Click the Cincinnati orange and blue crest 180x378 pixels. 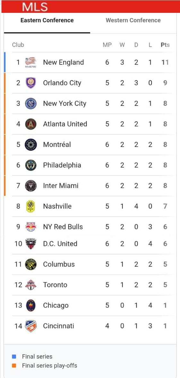click(x=31, y=326)
